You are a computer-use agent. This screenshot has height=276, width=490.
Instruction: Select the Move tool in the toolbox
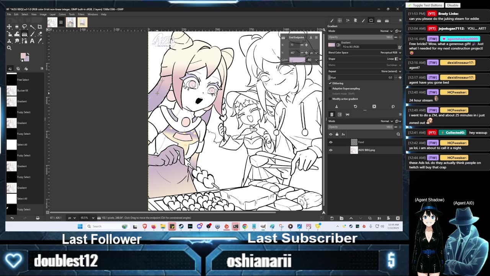[x=9, y=27]
